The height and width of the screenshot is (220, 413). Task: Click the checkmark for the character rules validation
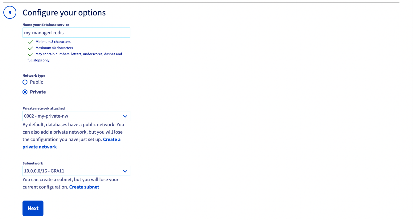(x=30, y=54)
